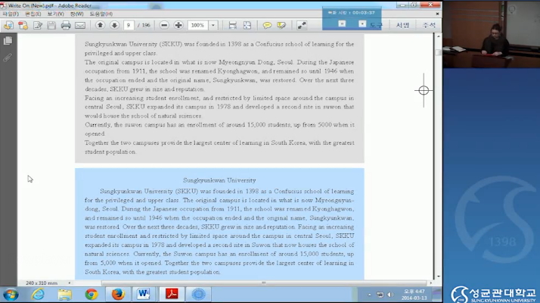Open Microsoft Word from the taskbar
This screenshot has width=540, height=303.
click(x=144, y=294)
